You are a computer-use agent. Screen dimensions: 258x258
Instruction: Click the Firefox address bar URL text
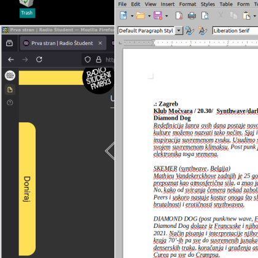click(110, 60)
